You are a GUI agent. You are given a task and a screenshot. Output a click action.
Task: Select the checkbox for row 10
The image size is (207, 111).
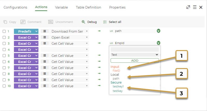click(x=4, y=86)
